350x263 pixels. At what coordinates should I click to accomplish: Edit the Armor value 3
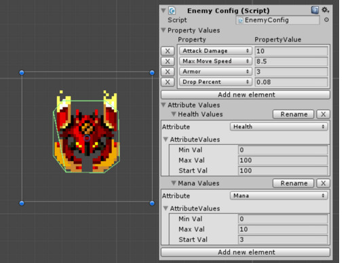tap(292, 72)
